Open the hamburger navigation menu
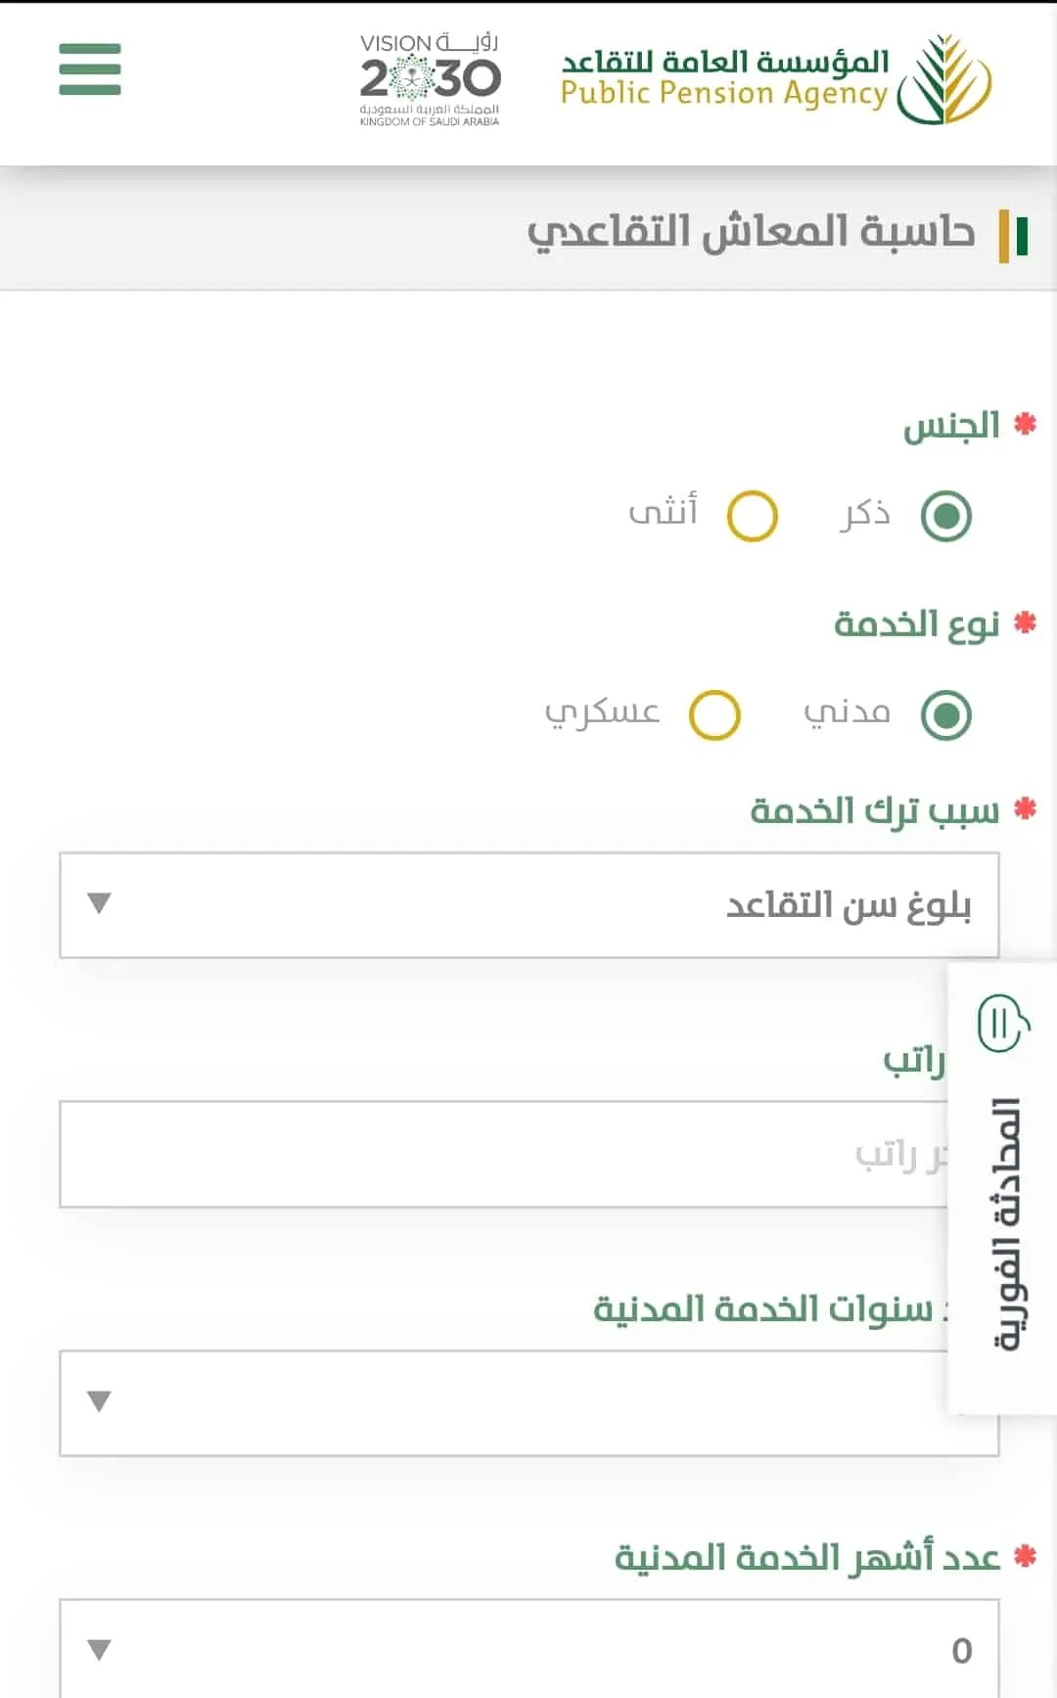 (89, 69)
